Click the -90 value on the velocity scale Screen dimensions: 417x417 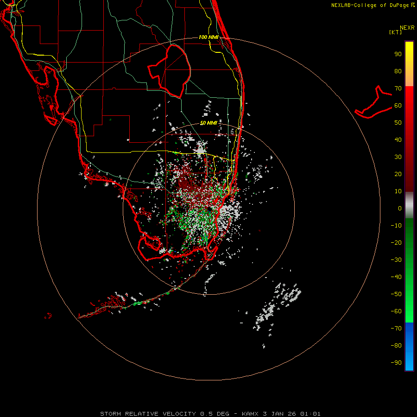coord(396,363)
